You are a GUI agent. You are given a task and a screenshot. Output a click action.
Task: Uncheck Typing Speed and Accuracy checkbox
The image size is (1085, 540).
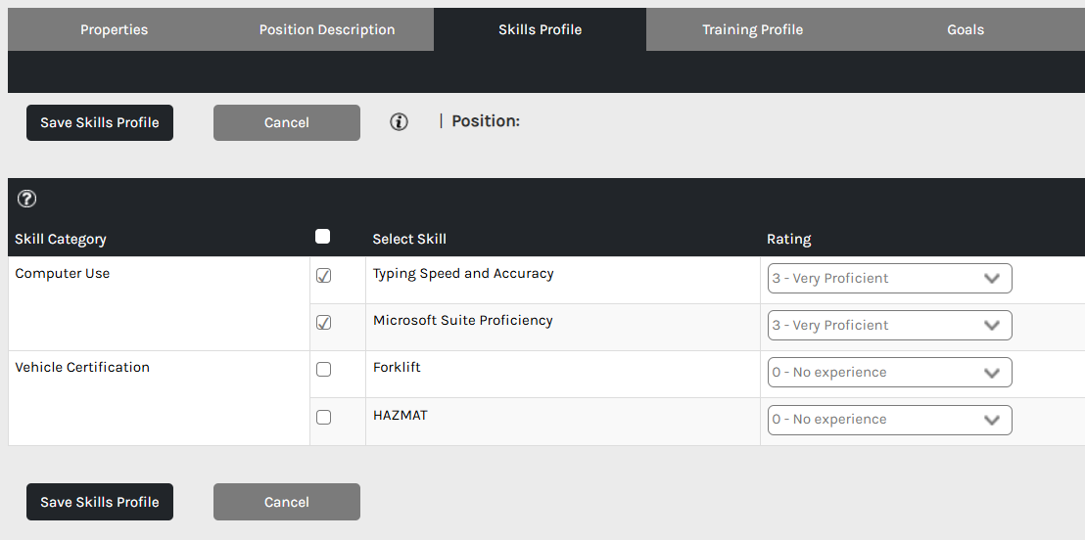[x=323, y=275]
